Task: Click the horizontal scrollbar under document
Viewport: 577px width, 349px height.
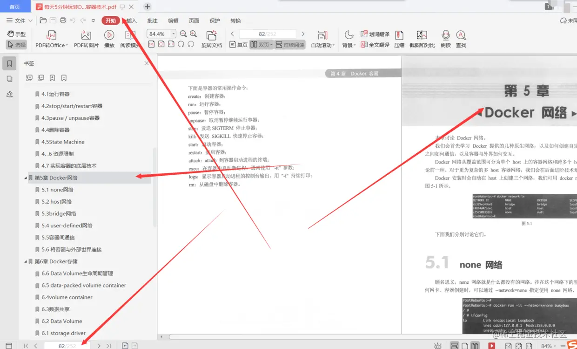Action: [372, 337]
